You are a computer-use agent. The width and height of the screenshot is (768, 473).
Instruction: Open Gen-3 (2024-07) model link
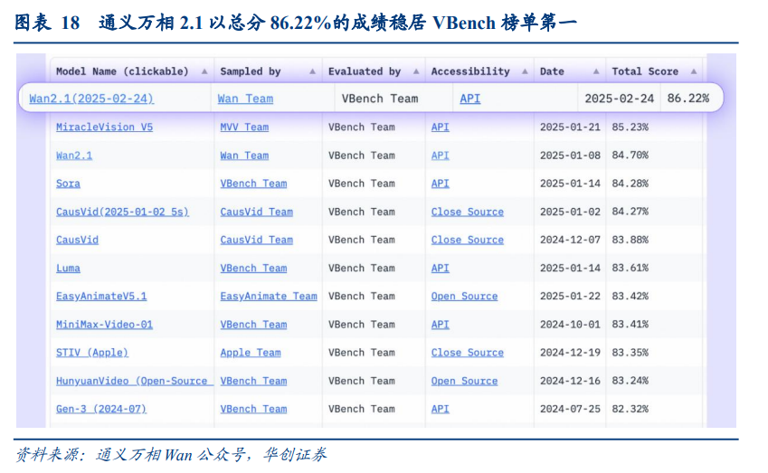(x=101, y=409)
